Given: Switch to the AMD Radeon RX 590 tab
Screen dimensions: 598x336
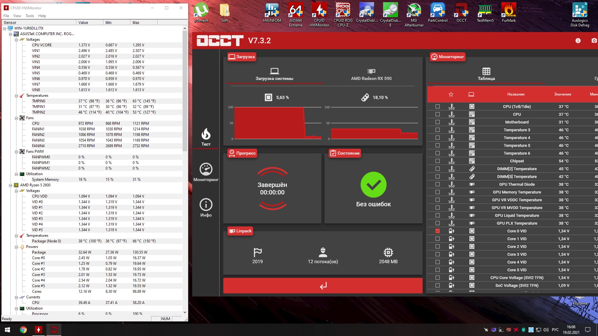Looking at the screenshot, I should [x=371, y=75].
